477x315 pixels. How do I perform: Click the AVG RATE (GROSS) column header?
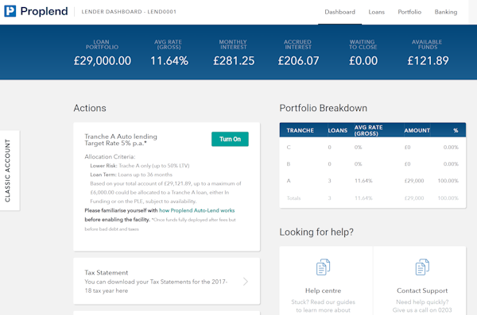(368, 130)
